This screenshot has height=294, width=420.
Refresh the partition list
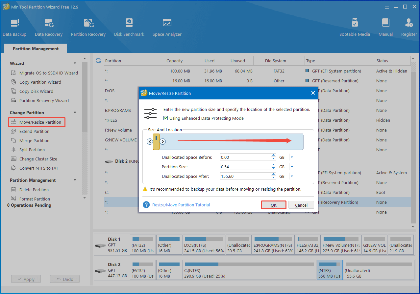click(x=98, y=61)
